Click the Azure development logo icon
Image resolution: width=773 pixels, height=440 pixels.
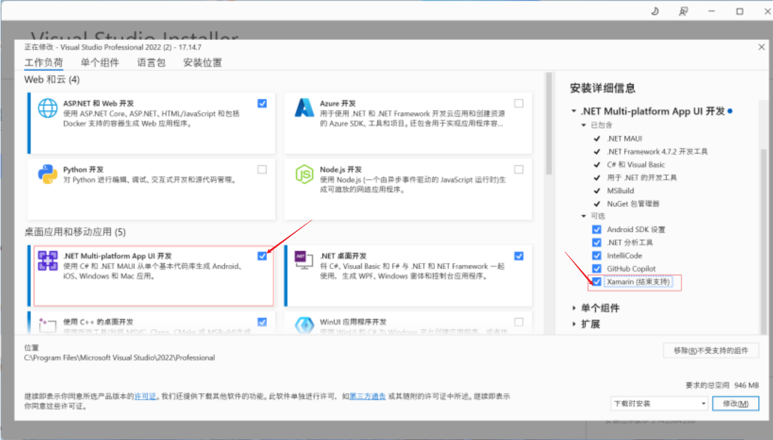[x=305, y=108]
